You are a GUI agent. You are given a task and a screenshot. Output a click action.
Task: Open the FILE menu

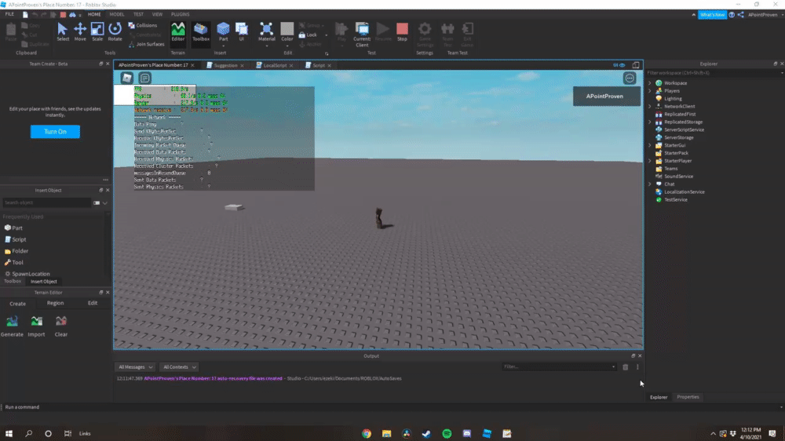(9, 14)
